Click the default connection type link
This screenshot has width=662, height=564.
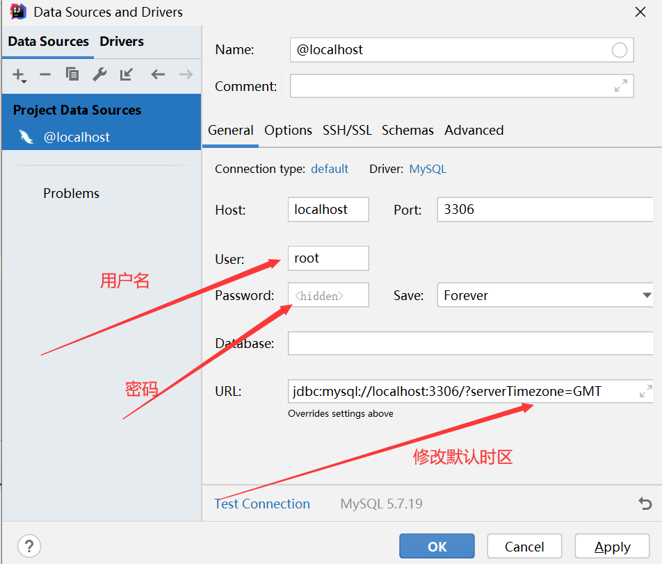(x=330, y=169)
